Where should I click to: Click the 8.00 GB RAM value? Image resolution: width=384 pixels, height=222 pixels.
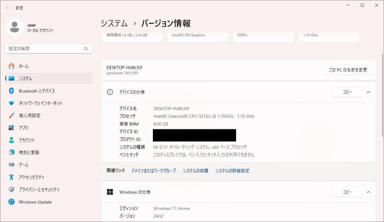161,124
